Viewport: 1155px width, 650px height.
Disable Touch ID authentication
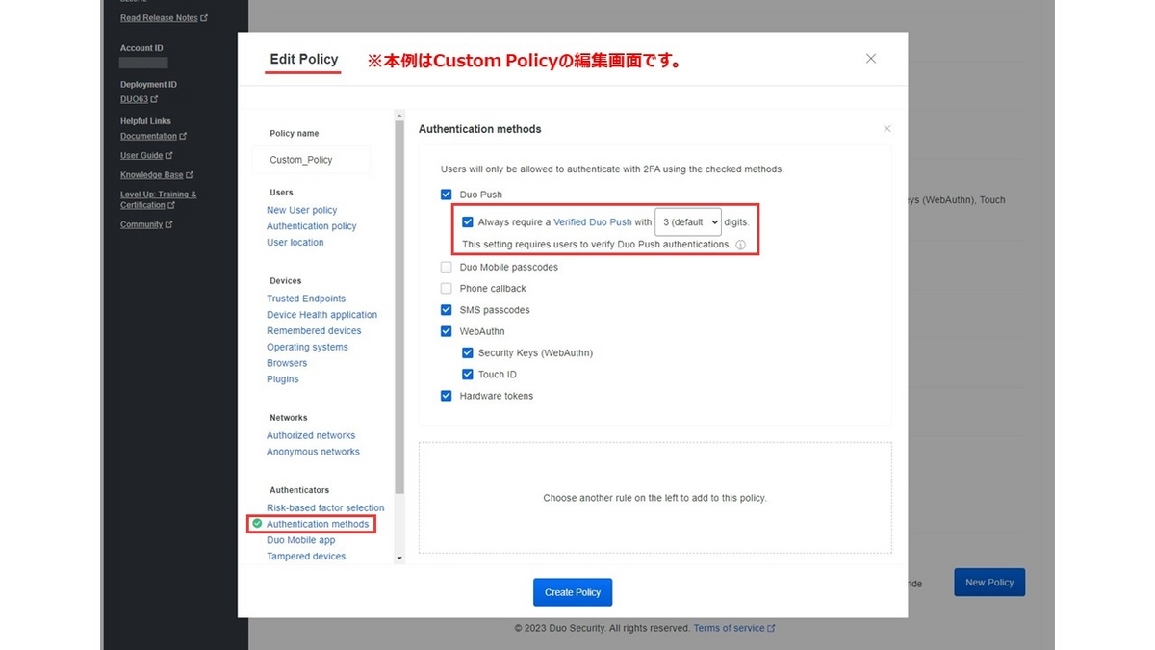[468, 374]
